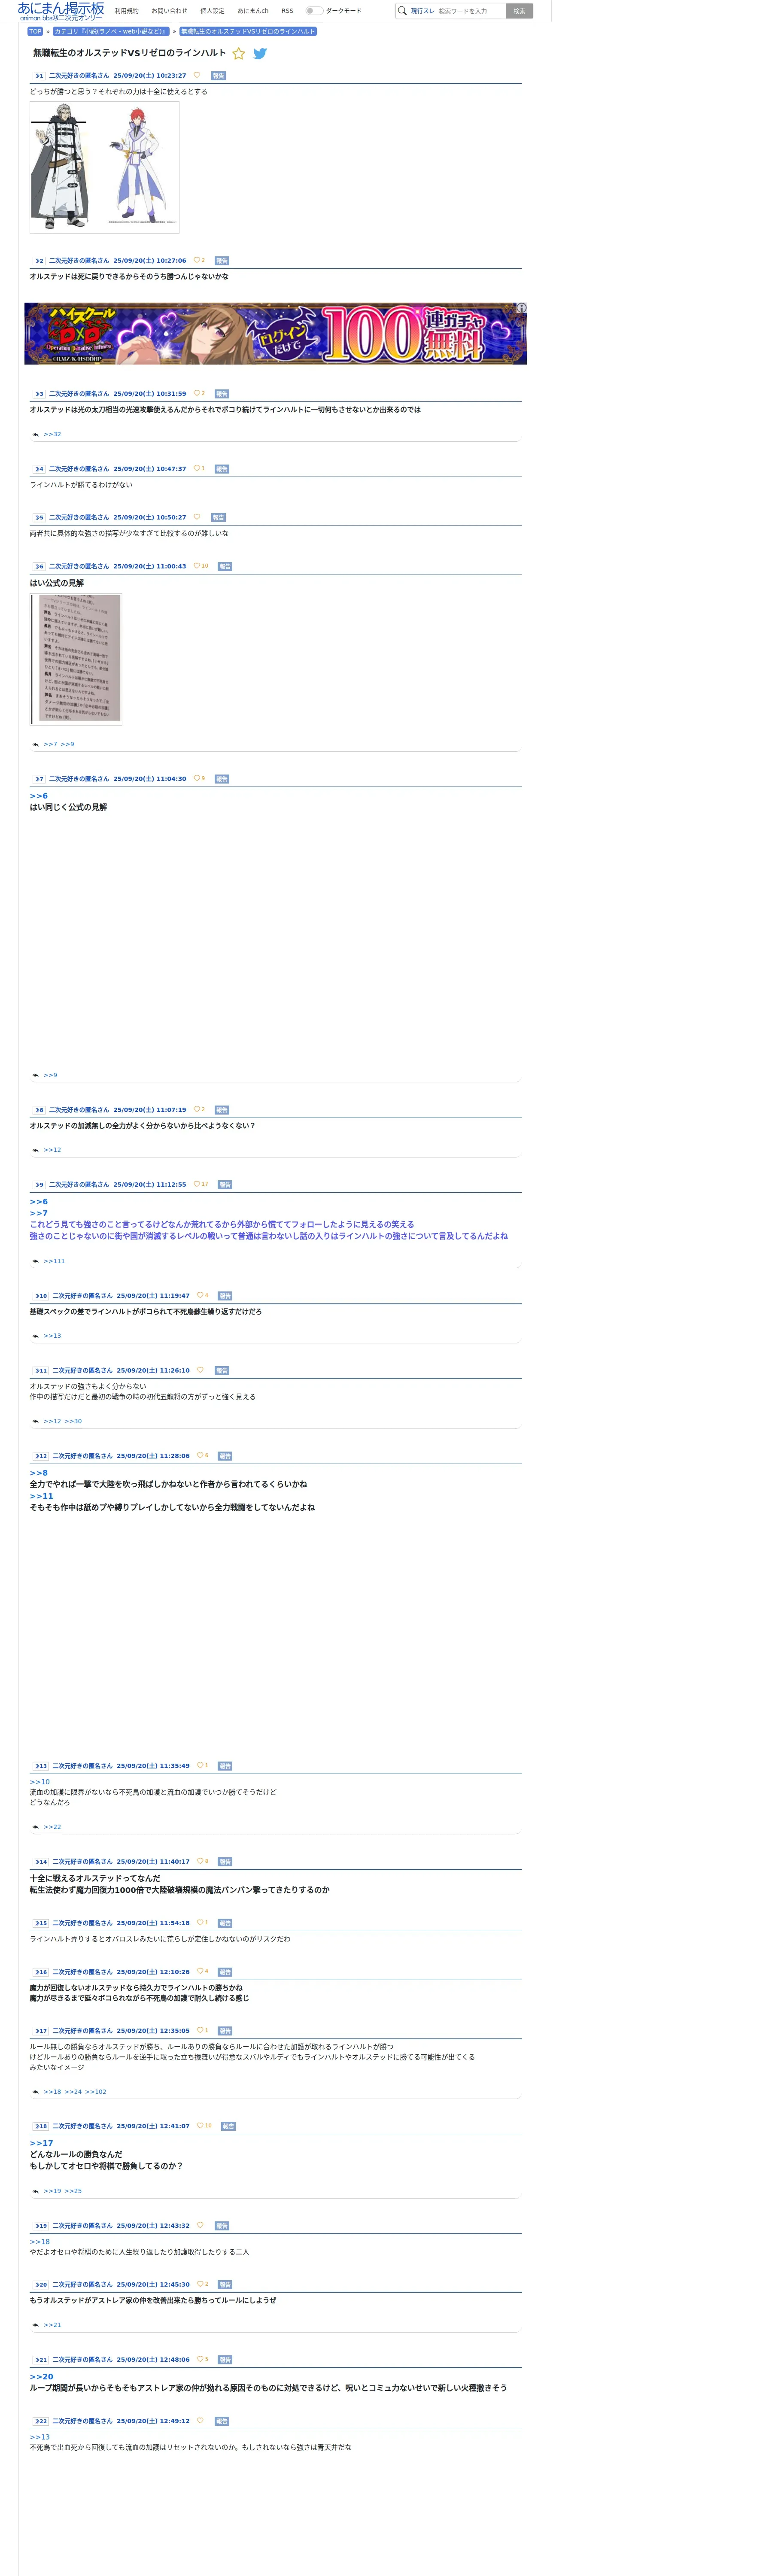Click the あにまん掲示板 site logo
The height and width of the screenshot is (2576, 778).
[x=61, y=11]
